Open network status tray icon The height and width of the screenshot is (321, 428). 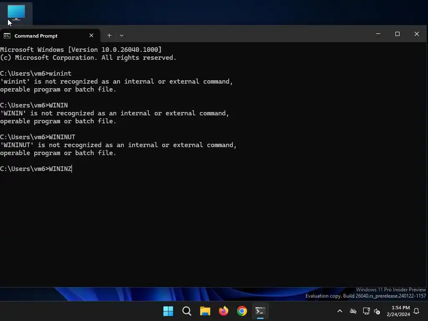coord(366,311)
